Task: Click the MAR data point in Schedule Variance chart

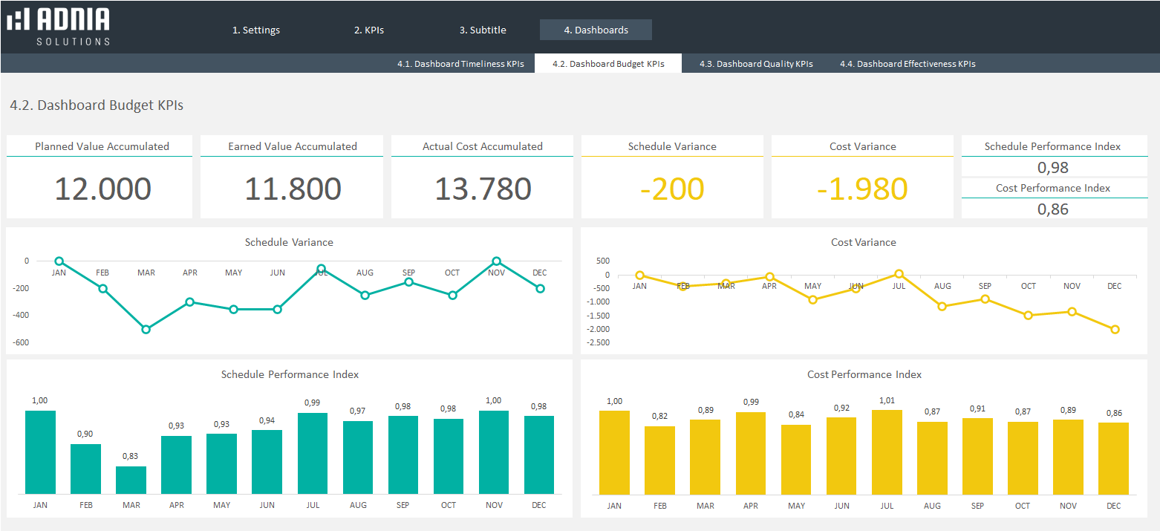Action: pos(146,329)
